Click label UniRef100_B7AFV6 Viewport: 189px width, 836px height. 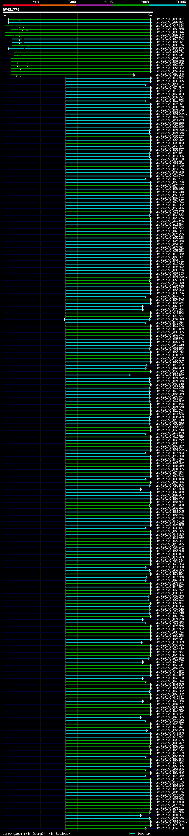click(170, 391)
